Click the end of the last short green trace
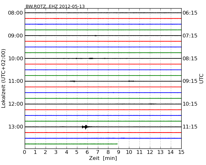Viewport: 206px width, 165px height. pyautogui.click(x=117, y=144)
